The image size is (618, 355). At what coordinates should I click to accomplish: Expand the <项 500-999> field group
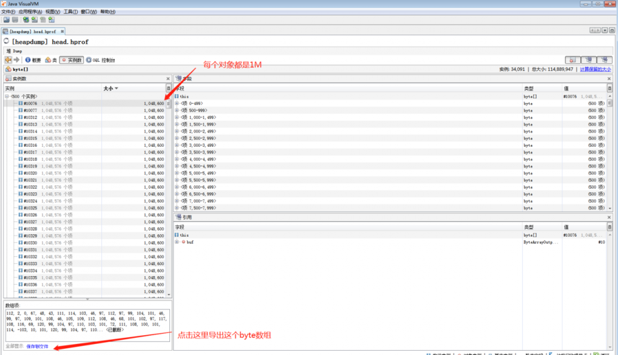(177, 110)
